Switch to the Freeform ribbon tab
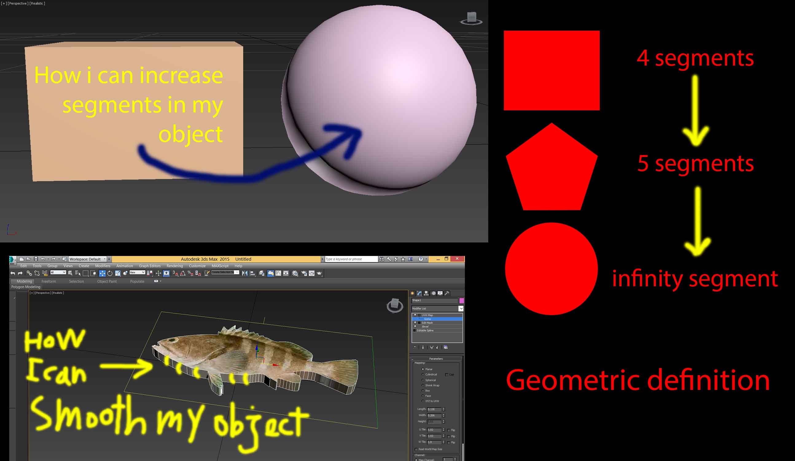Viewport: 795px width, 461px height. [49, 281]
